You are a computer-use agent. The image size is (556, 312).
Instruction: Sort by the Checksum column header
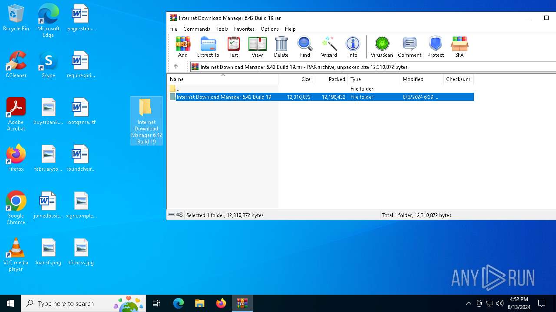click(x=458, y=79)
